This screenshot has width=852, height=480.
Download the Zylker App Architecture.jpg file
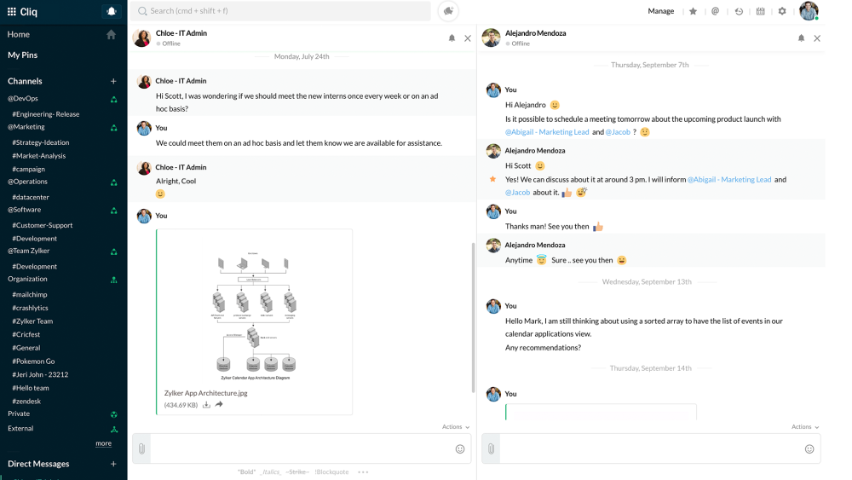click(206, 404)
